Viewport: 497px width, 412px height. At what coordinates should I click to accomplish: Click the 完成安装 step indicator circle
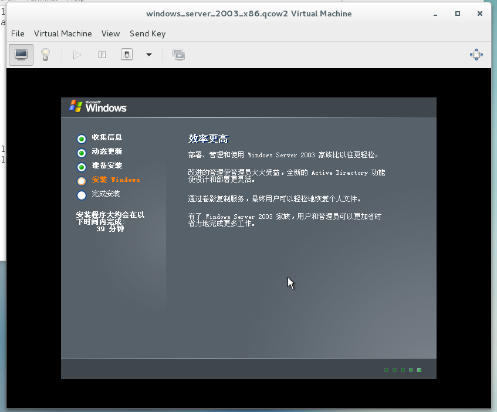[x=82, y=195]
